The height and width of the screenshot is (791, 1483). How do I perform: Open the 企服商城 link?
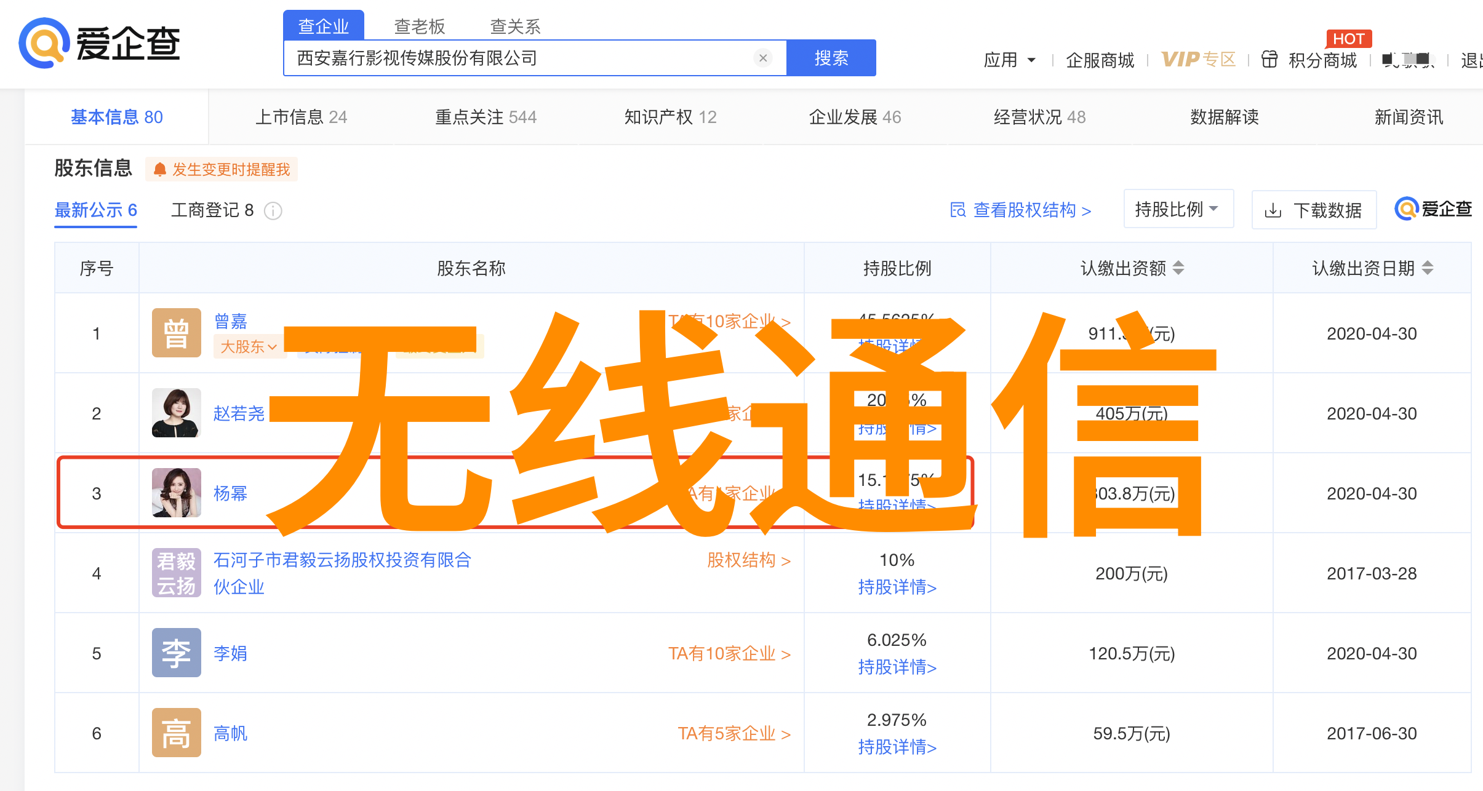click(x=1100, y=60)
